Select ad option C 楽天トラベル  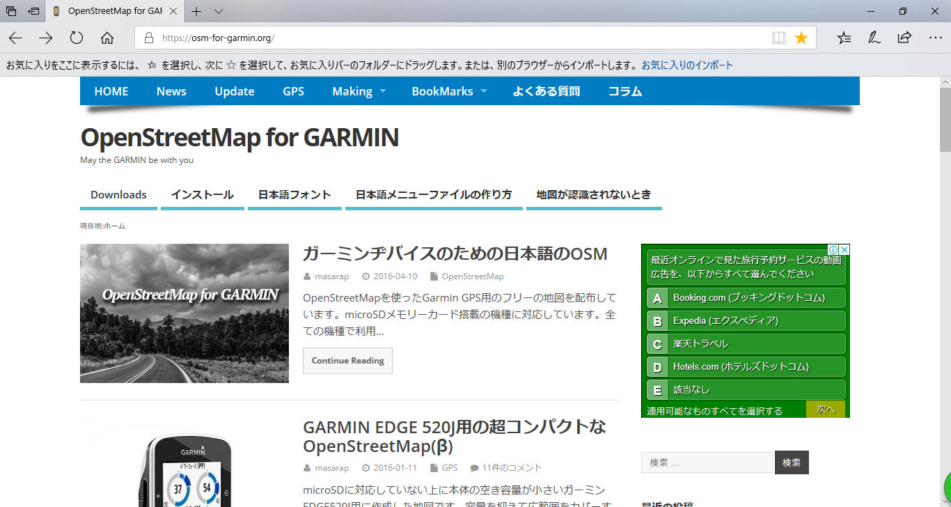746,344
